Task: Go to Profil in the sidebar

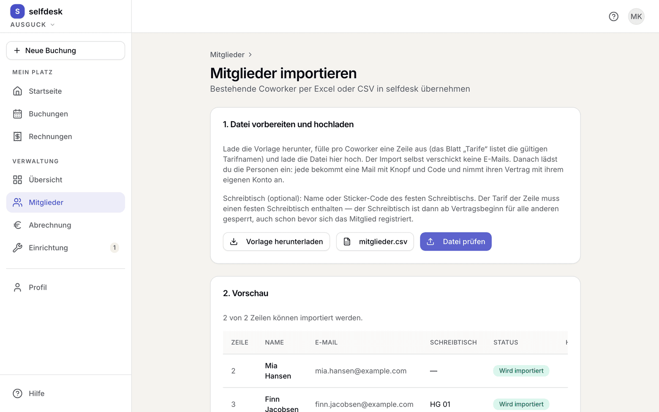Action: 65,287
